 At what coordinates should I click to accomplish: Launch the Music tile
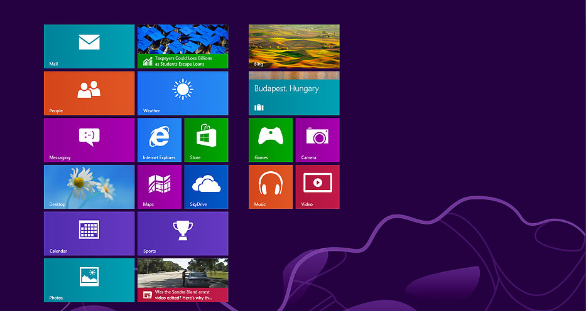(271, 187)
